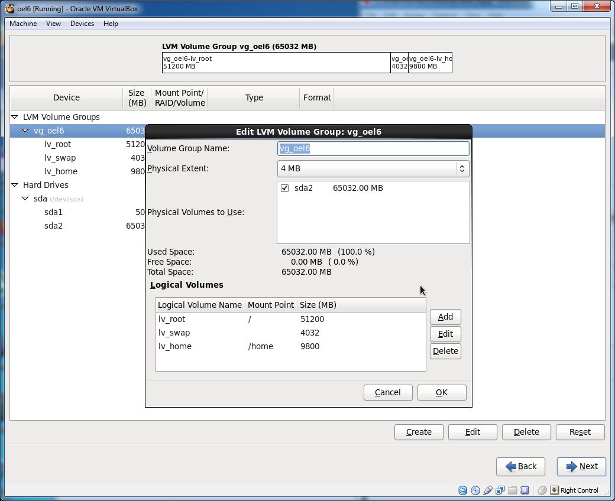
Task: Select the lv_home row in Logical Volumes
Action: [290, 346]
